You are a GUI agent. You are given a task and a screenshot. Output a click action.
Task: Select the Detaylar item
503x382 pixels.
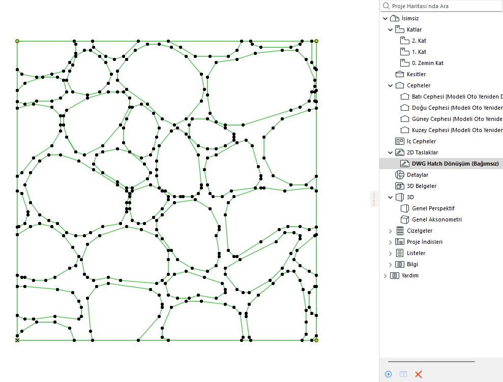point(418,175)
